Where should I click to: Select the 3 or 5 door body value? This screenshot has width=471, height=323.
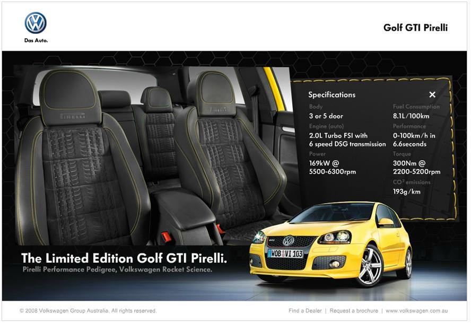click(326, 116)
